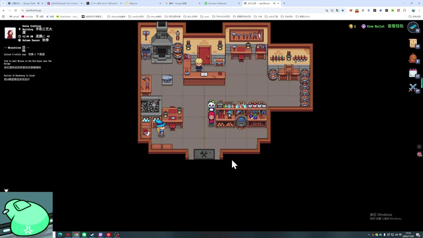
Task: Click the red door behind the counter
Action: point(204,55)
